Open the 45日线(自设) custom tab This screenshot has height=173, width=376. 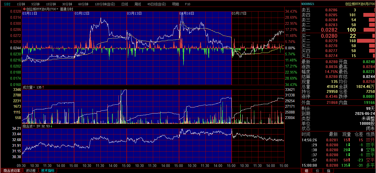click(156, 4)
